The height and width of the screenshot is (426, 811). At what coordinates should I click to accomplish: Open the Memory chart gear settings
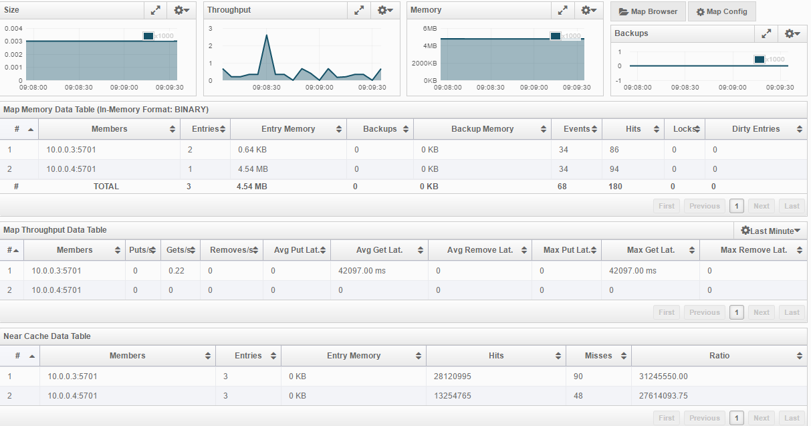588,10
